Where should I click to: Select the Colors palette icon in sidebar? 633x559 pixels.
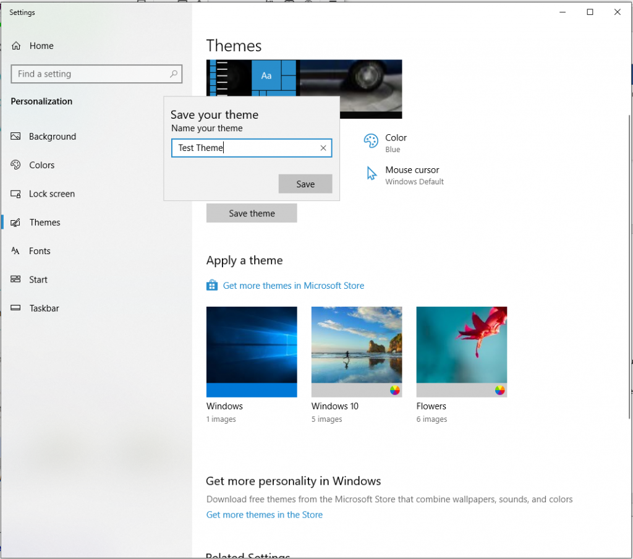coord(17,165)
